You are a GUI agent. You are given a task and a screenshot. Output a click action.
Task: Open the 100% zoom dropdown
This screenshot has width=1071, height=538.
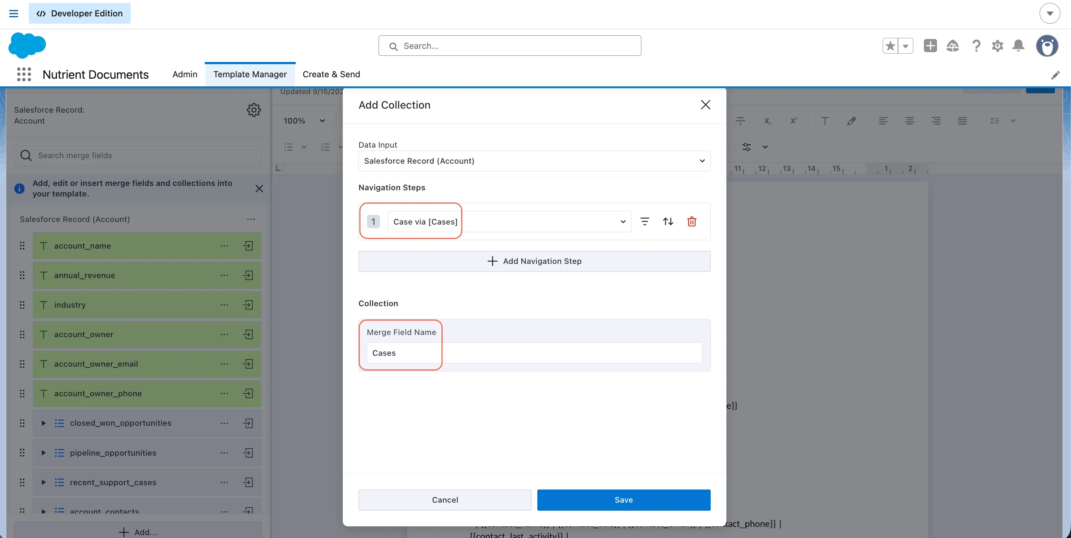click(x=304, y=121)
